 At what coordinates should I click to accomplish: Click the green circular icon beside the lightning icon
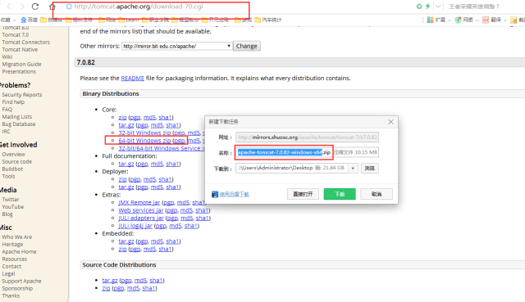419,7
